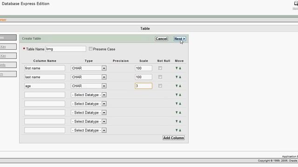Click the Add Column button
The width and height of the screenshot is (298, 167).
pyautogui.click(x=174, y=138)
